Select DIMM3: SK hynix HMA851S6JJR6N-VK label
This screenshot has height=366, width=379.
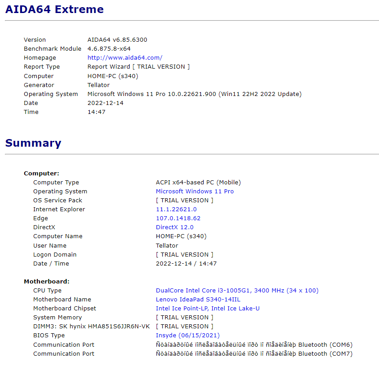tap(91, 327)
